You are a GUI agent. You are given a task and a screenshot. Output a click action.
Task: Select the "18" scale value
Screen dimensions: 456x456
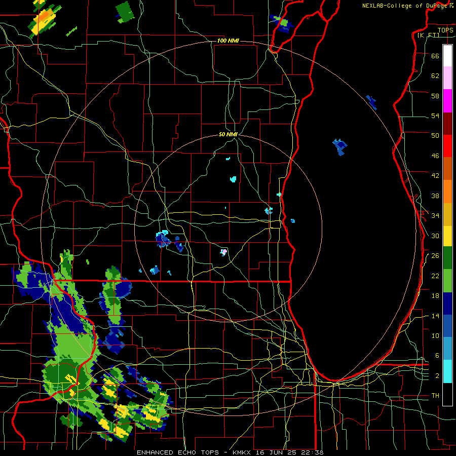[x=435, y=296]
